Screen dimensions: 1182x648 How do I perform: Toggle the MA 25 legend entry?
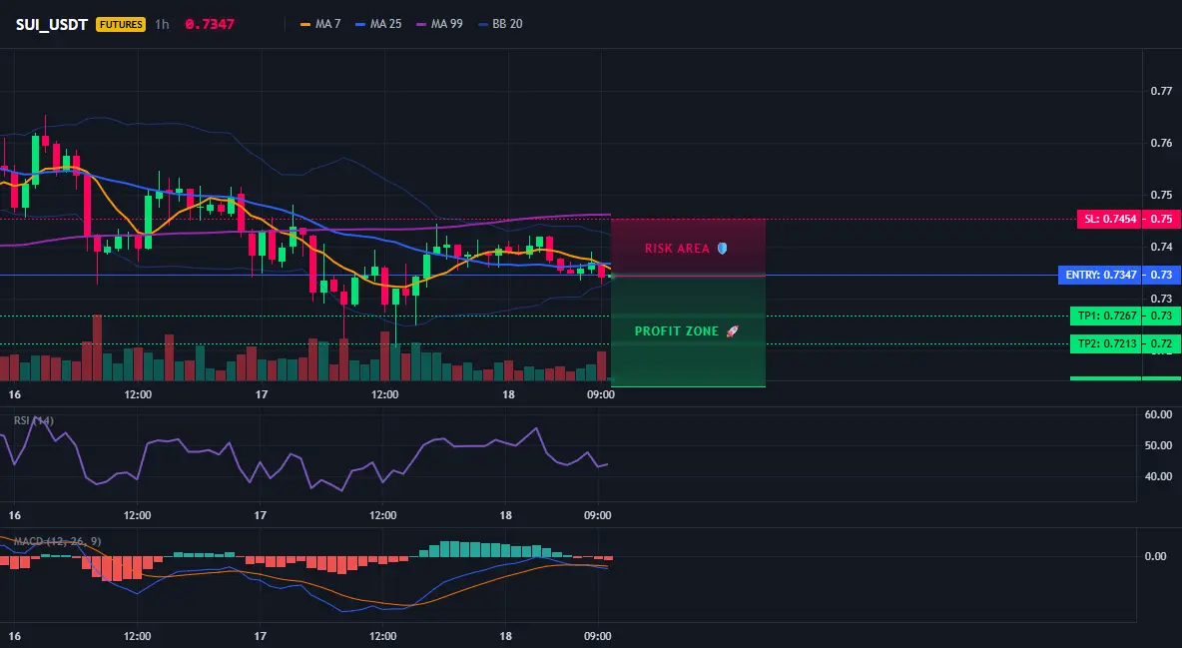[x=378, y=24]
